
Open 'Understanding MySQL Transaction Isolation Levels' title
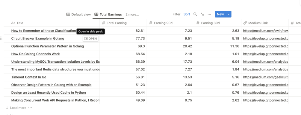(x=55, y=62)
